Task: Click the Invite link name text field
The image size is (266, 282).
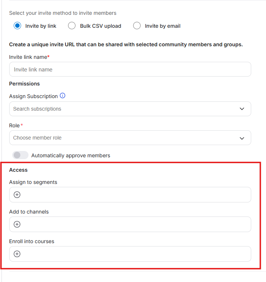Action: point(130,70)
